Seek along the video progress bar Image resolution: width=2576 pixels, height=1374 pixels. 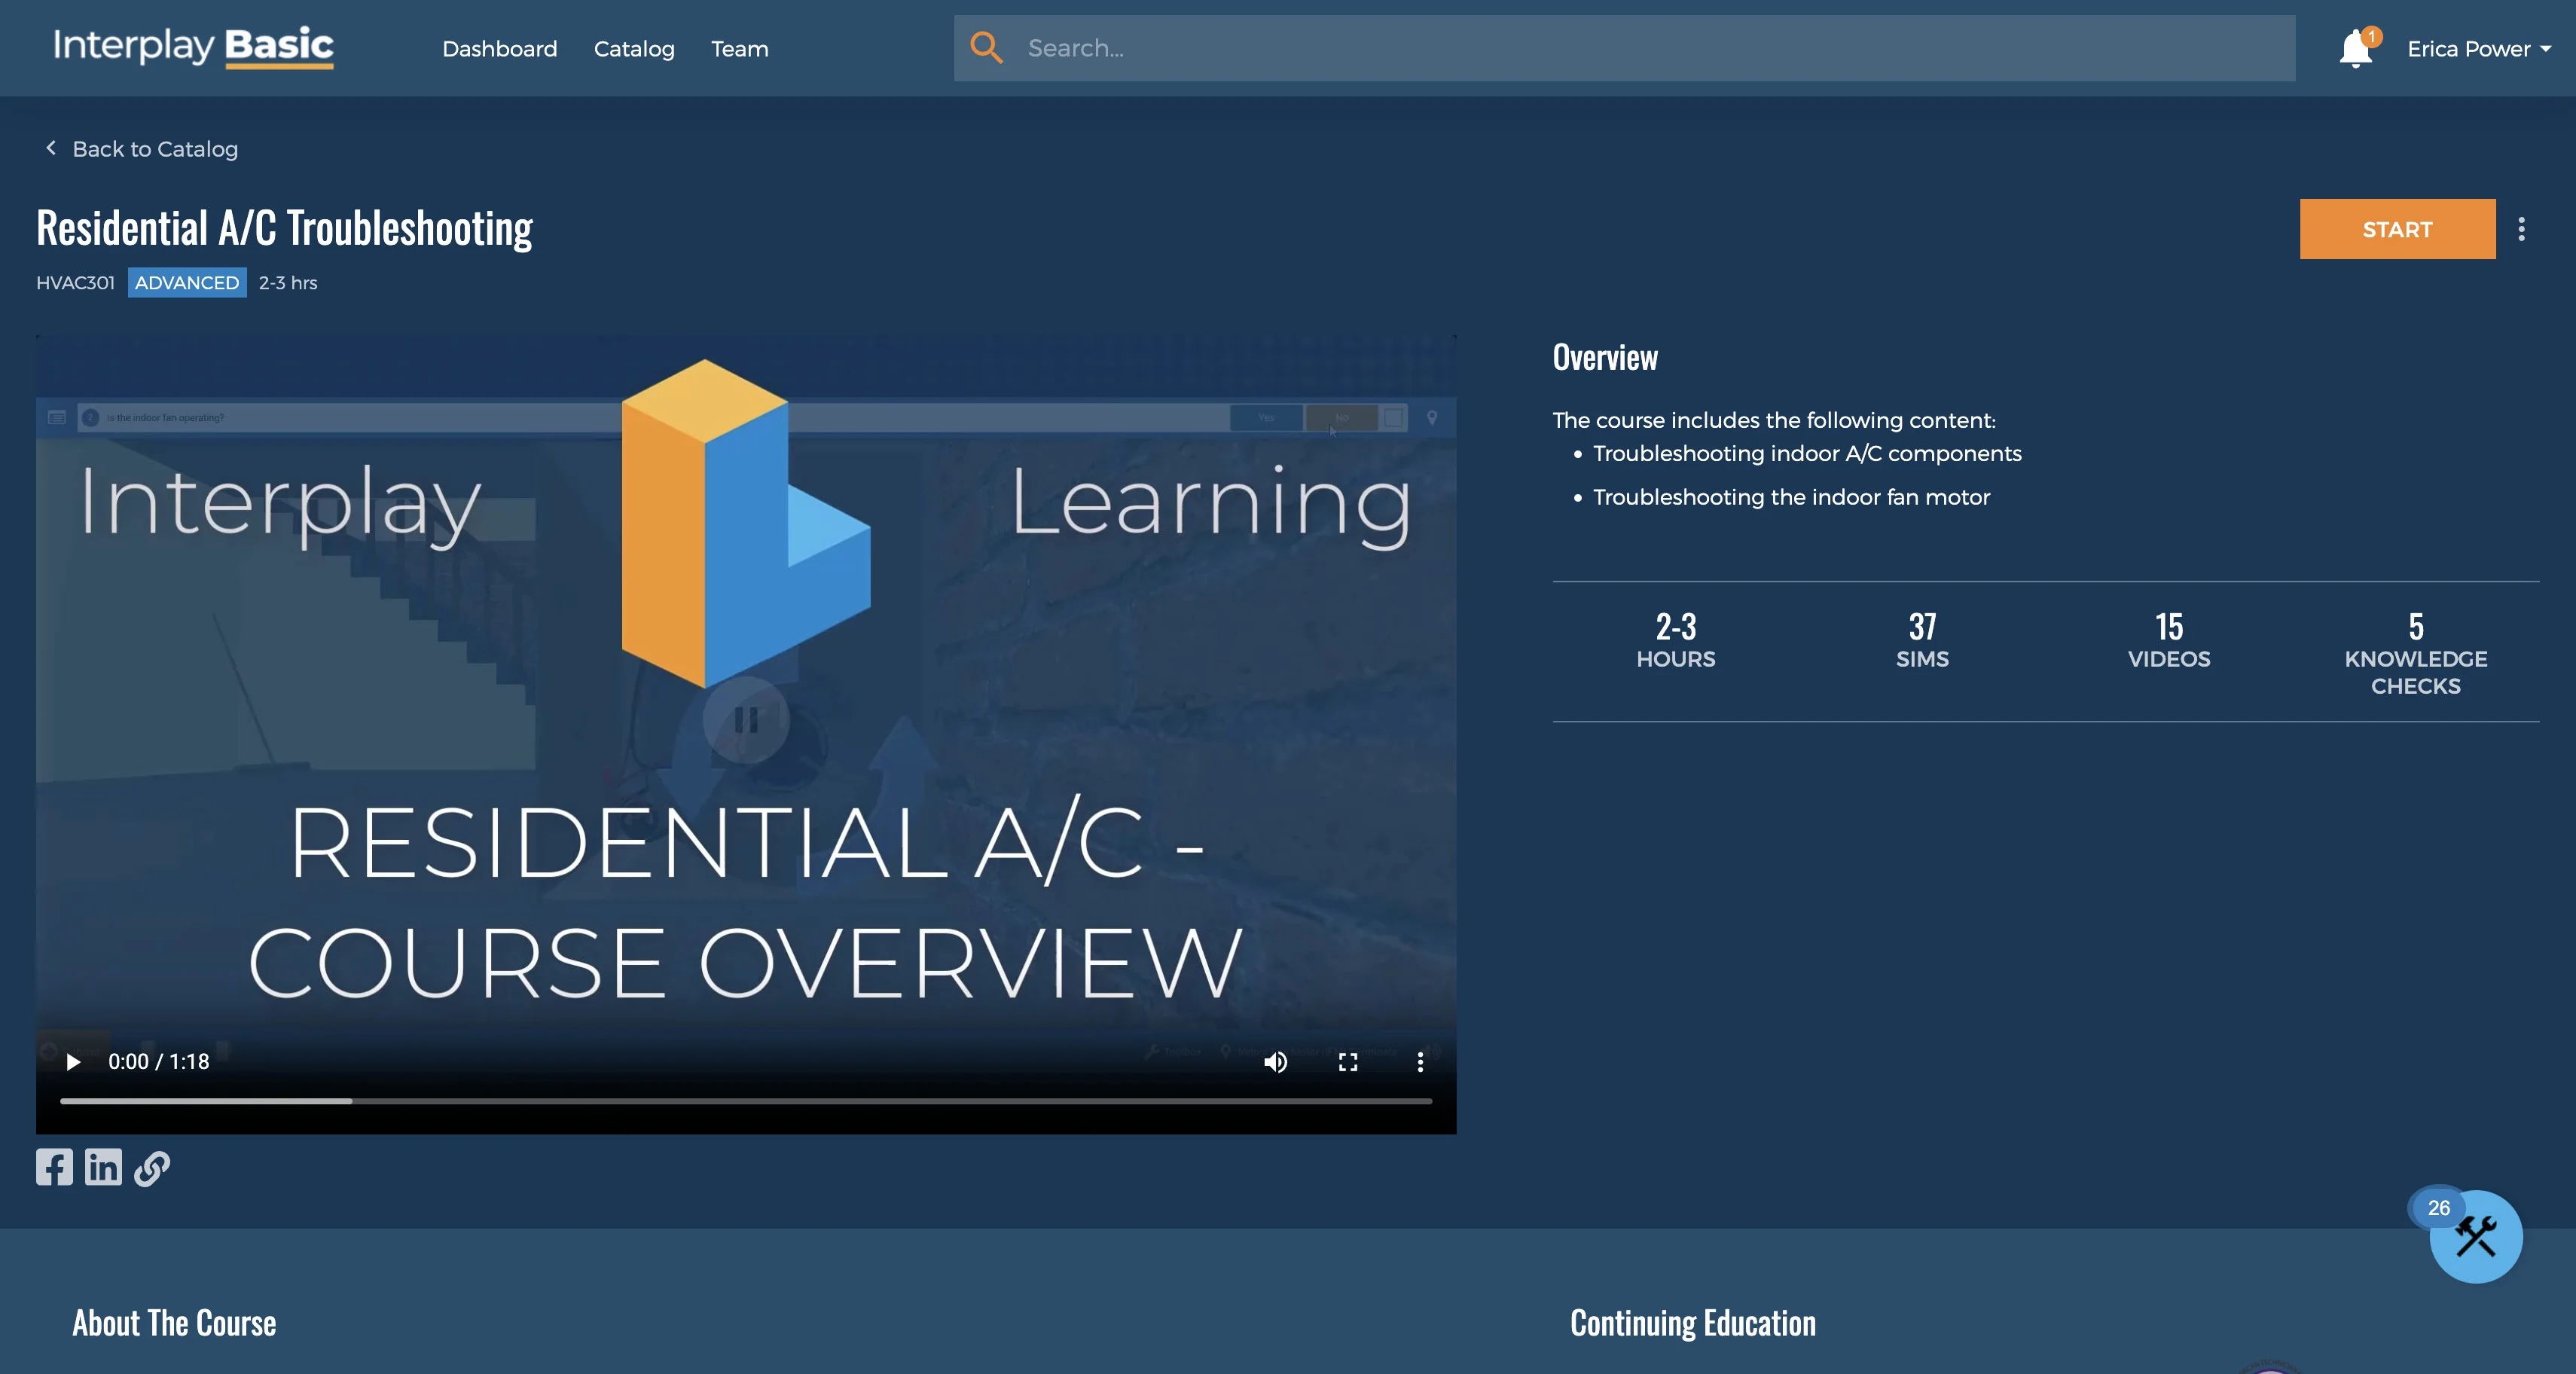coord(746,1101)
